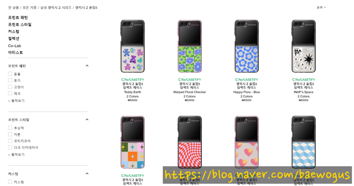The width and height of the screenshot is (354, 186).
Task: Go to 삼성 갤럭시 Z 시리즈 breadcrumb link
Action: [56, 8]
